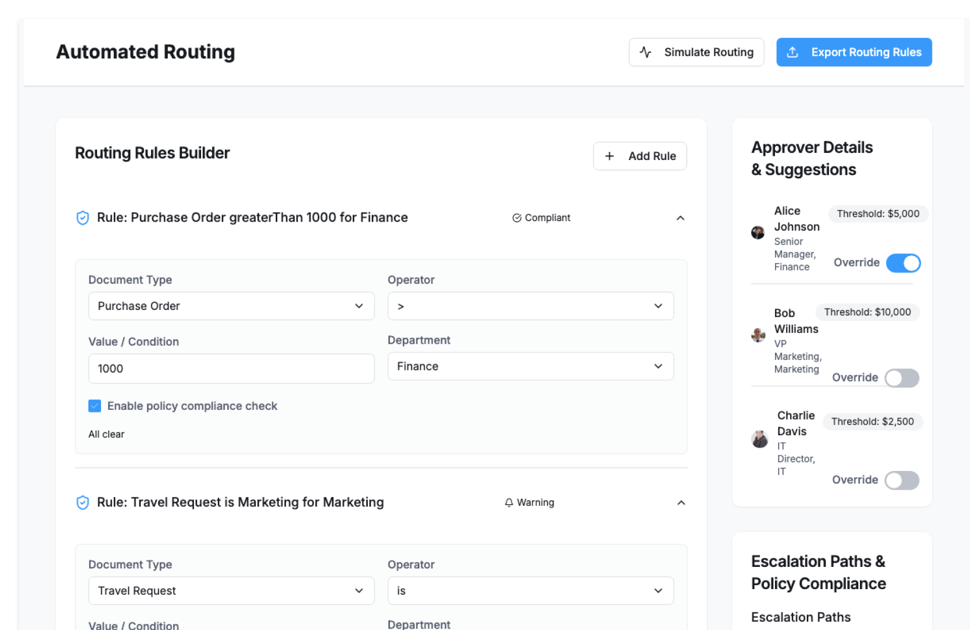Image resolution: width=970 pixels, height=630 pixels.
Task: Open the Purchase Order document type dropdown
Action: 231,306
